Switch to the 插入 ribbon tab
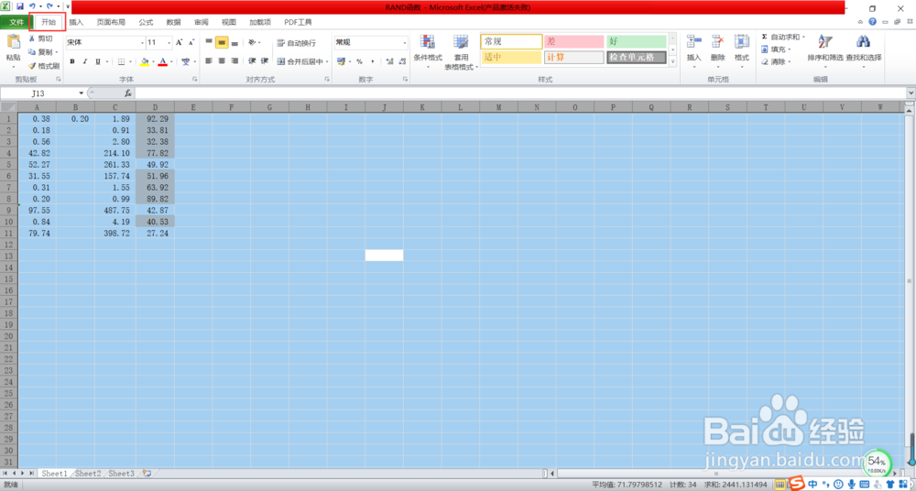The width and height of the screenshot is (916, 491). click(x=77, y=22)
